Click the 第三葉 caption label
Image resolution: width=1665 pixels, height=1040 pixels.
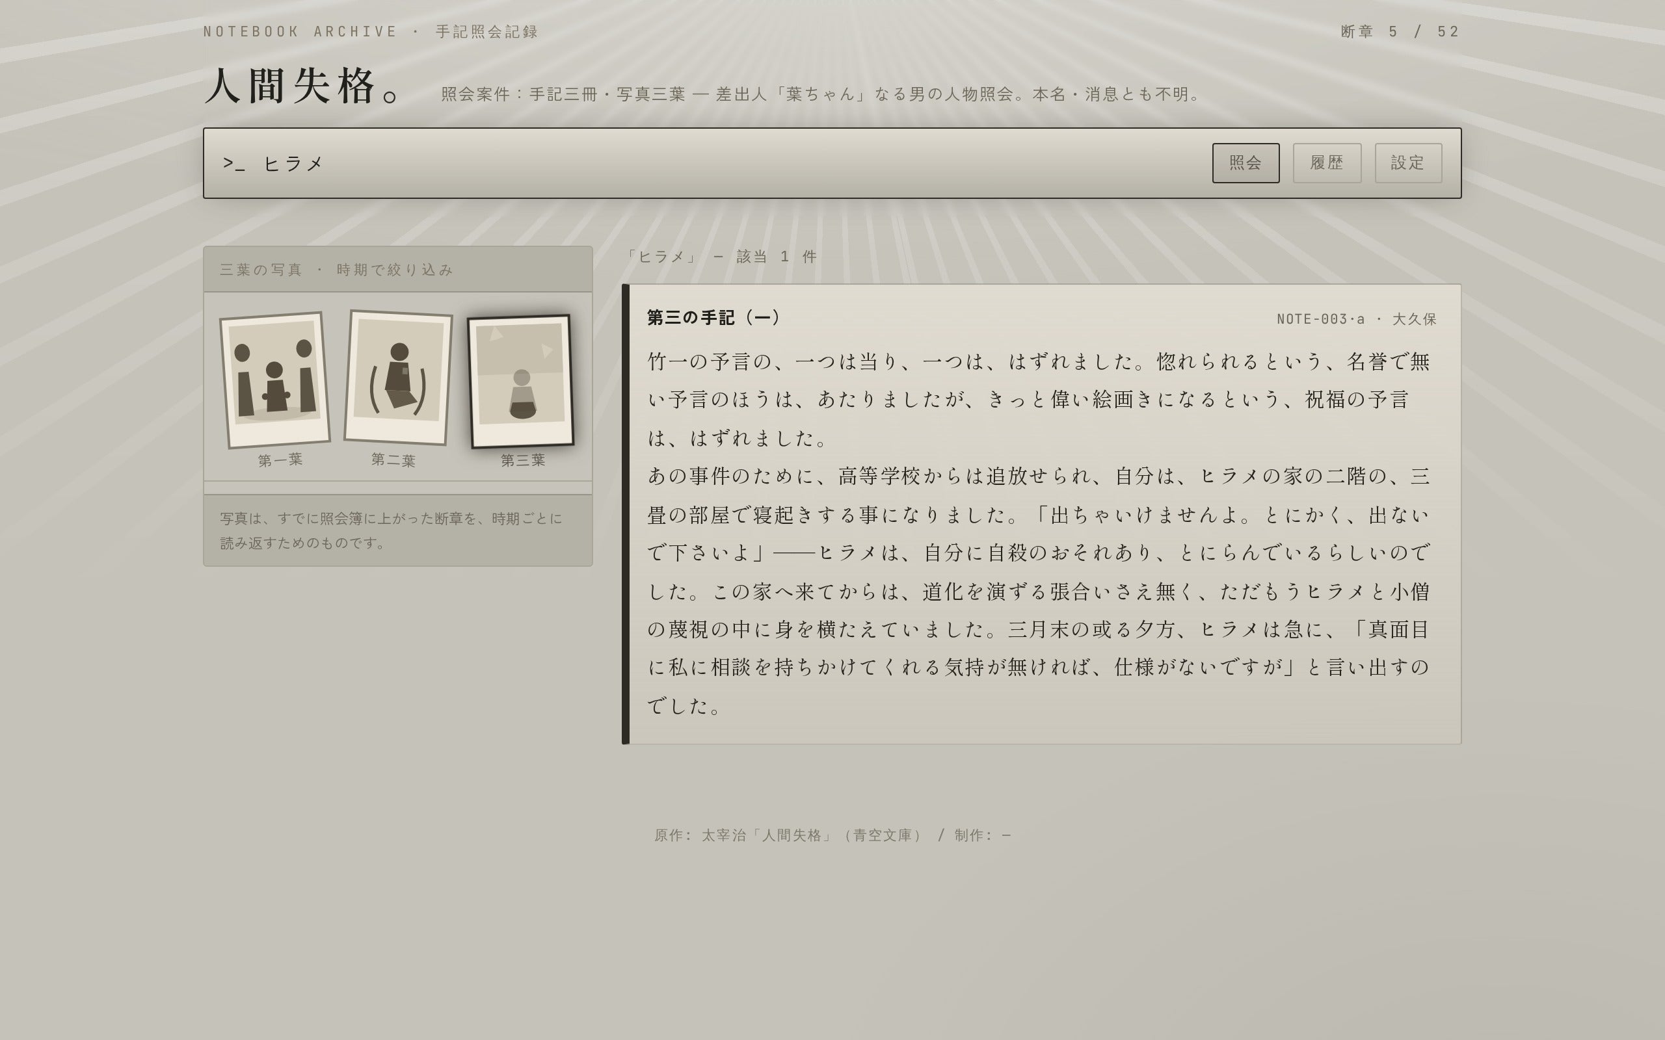[523, 460]
